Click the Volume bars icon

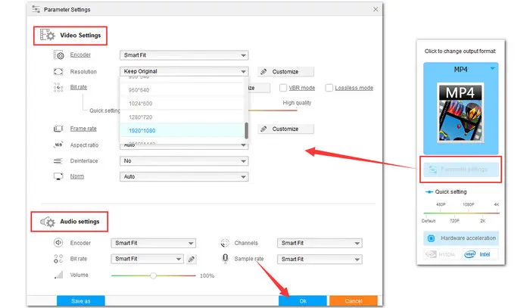tap(58, 275)
